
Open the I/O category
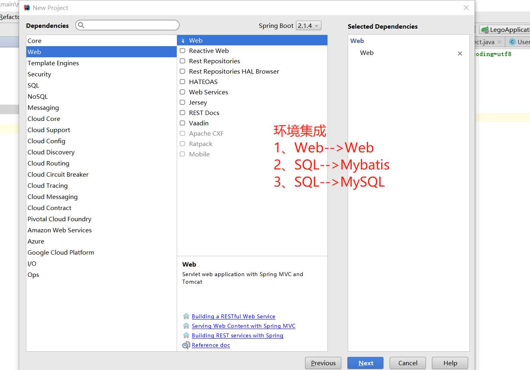tap(101, 263)
